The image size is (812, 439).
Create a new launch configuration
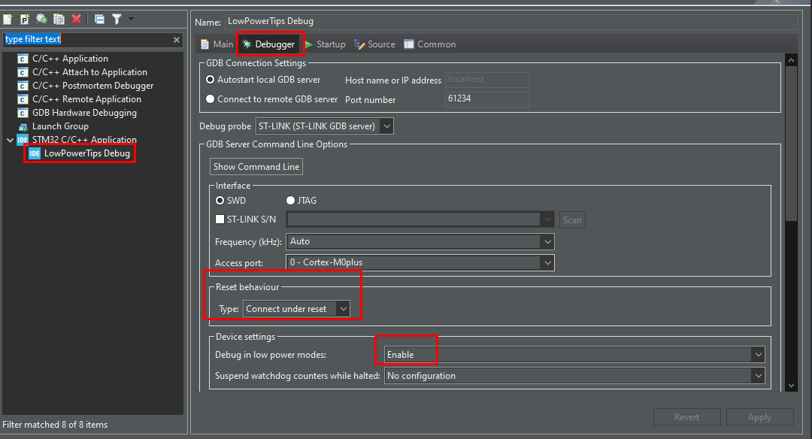pos(8,19)
